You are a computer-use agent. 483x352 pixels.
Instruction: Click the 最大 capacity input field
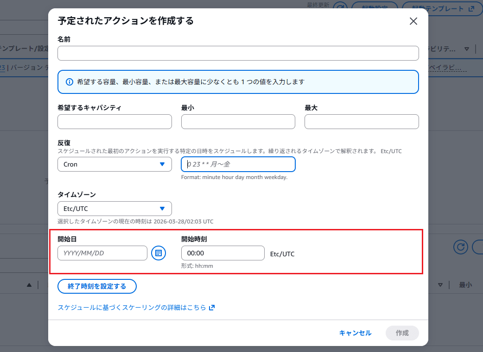[x=362, y=122]
